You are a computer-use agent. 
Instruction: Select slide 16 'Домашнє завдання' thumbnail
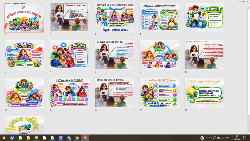pos(24,125)
